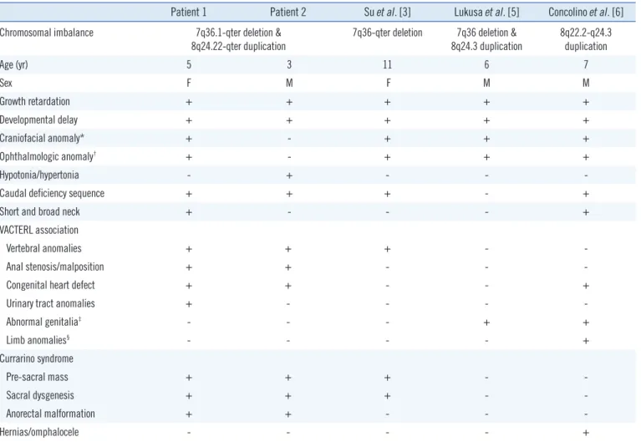Click the 'Concolino et al. [6]' column header
Screen dimensions: 641x442
[x=586, y=12]
